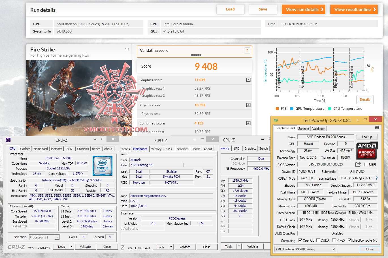The image size is (388, 258).
Task: Open Bench tab in the Mainboard CPU-Z window
Action: click(x=196, y=149)
